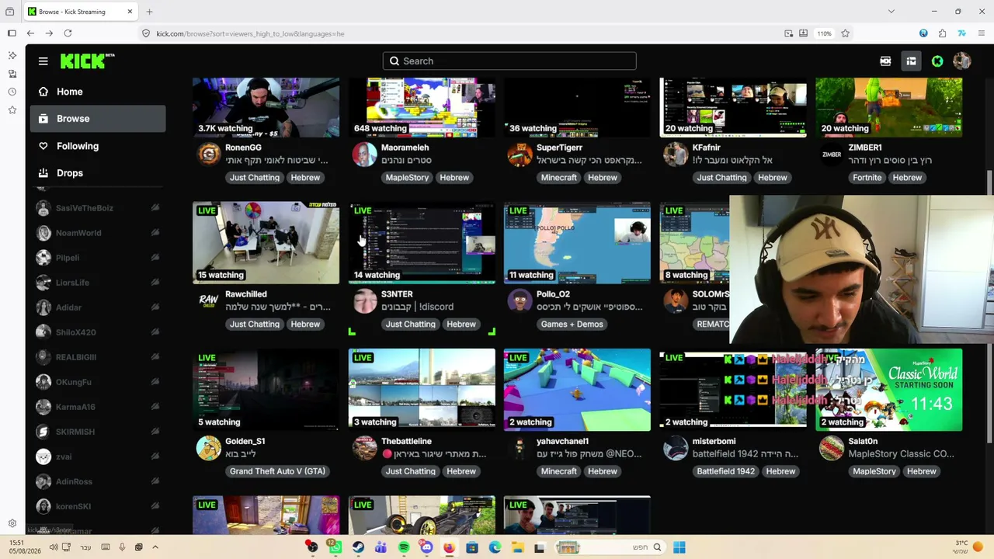This screenshot has height=559, width=994.
Task: Open the browser extensions puzzle icon
Action: 942,33
